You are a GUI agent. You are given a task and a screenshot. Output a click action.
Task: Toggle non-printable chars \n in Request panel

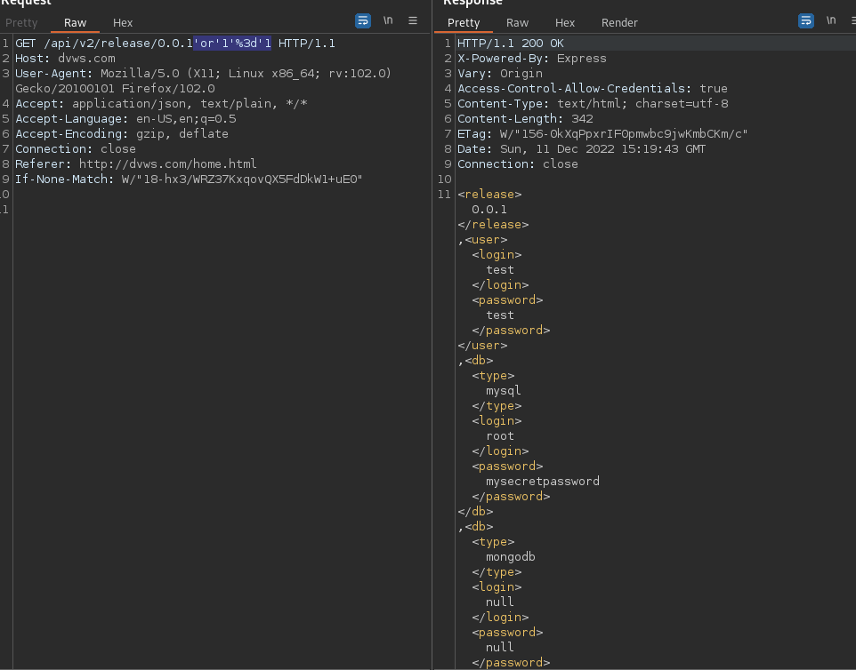[388, 20]
